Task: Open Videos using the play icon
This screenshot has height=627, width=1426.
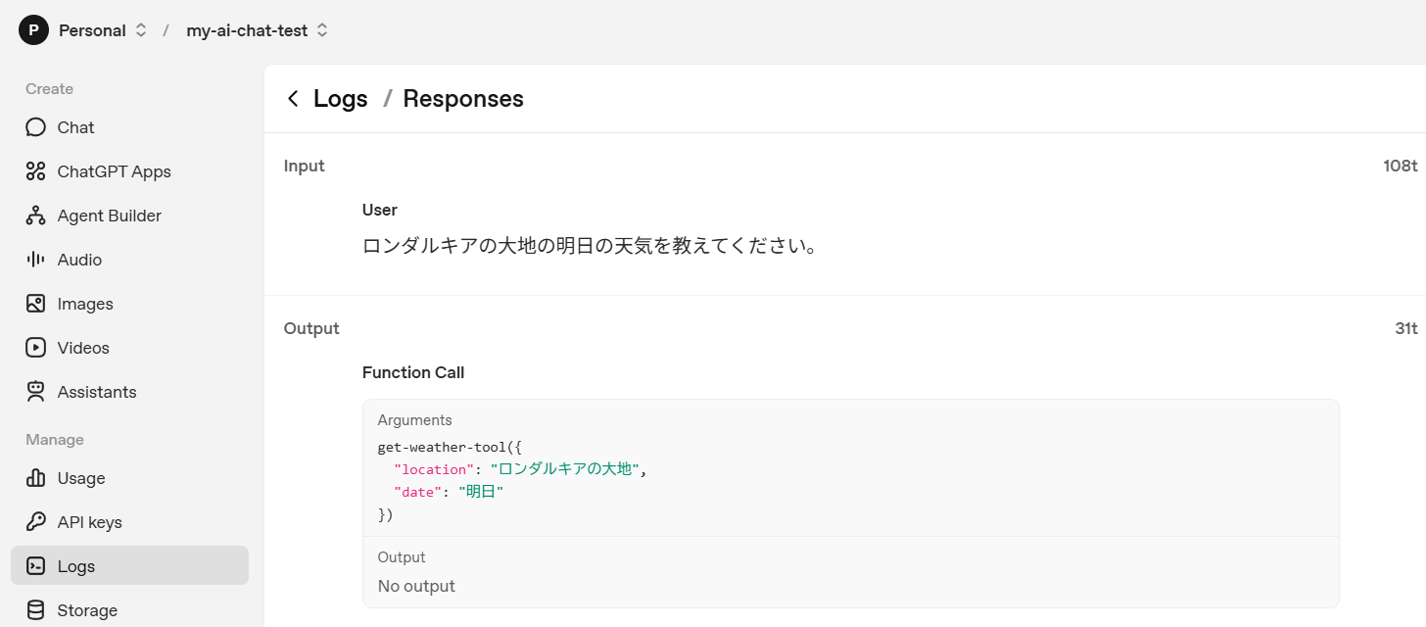Action: click(36, 348)
